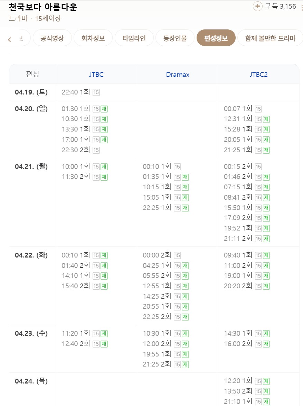Screen dimensions: 303x406
Task: Open the 등장인물 tab
Action: point(175,38)
